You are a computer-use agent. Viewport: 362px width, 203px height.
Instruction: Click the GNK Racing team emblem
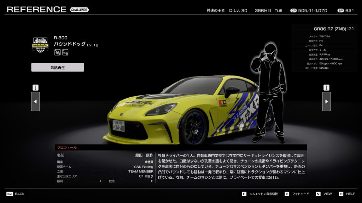pyautogui.click(x=40, y=45)
